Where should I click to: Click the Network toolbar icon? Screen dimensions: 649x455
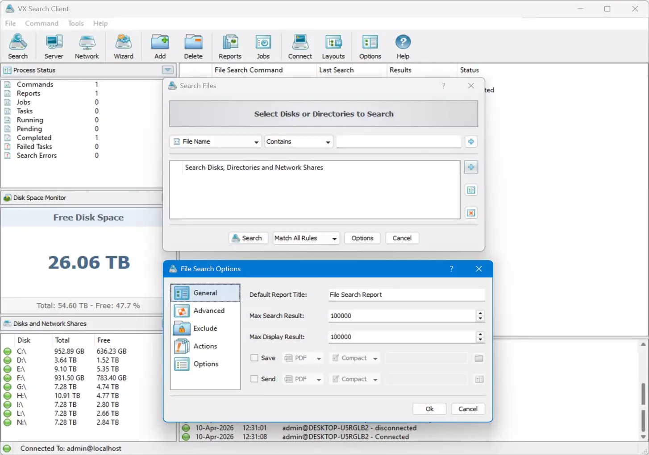point(87,46)
